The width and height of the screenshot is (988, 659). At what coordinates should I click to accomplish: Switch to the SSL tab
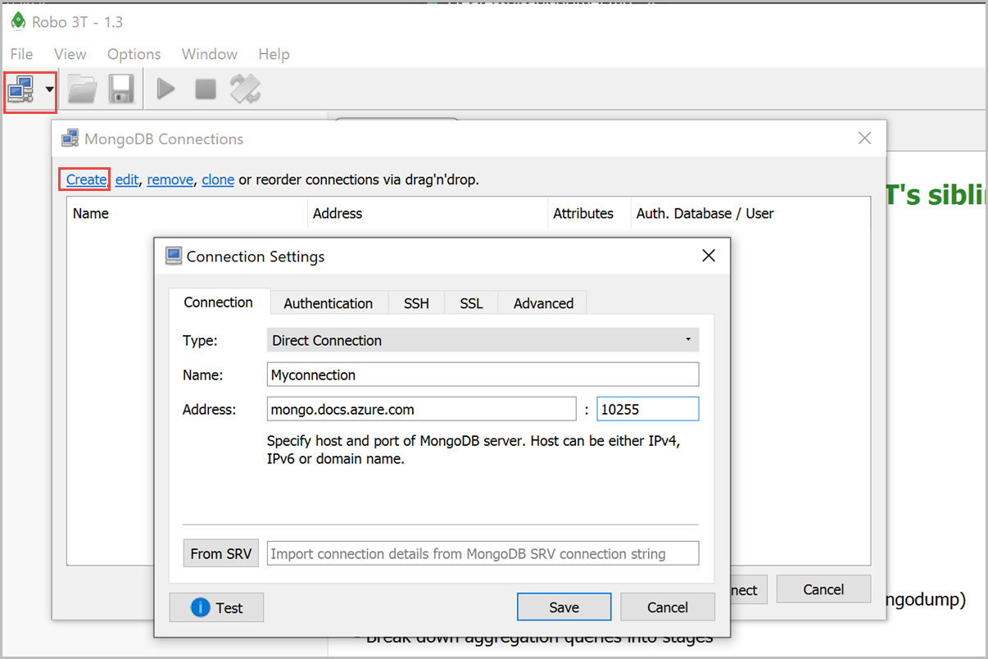pyautogui.click(x=471, y=303)
